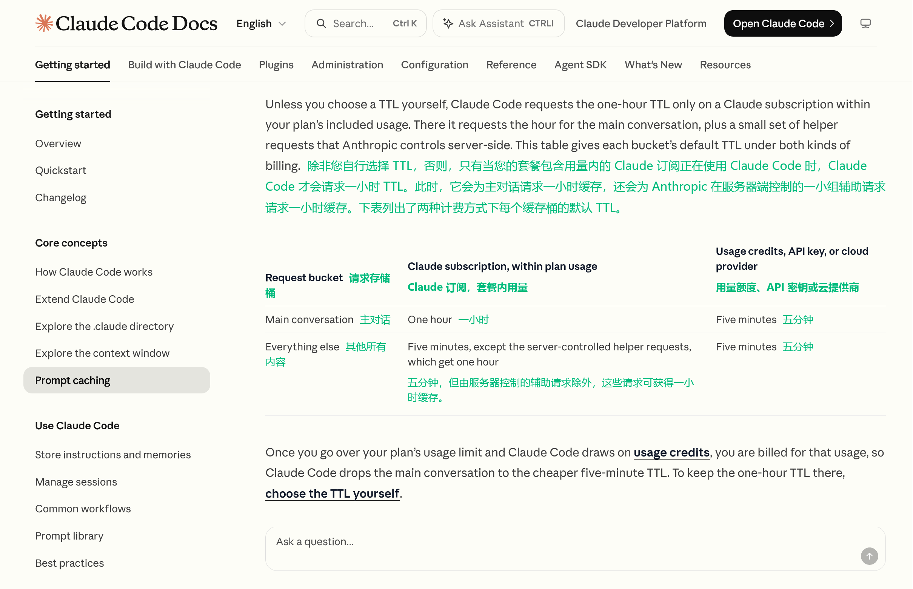Switch to the Plugins tab
This screenshot has height=589, width=913.
point(276,65)
